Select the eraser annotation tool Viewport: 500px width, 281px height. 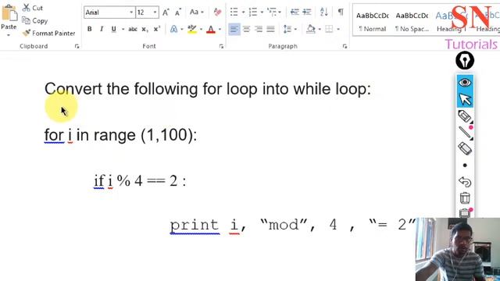click(x=465, y=149)
